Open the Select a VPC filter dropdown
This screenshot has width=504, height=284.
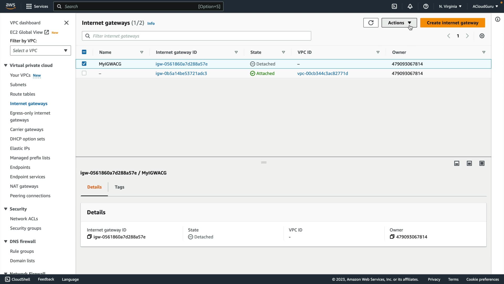[x=40, y=50]
